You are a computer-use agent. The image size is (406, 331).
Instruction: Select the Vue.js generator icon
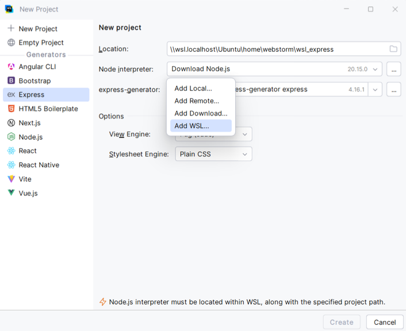[x=11, y=193]
